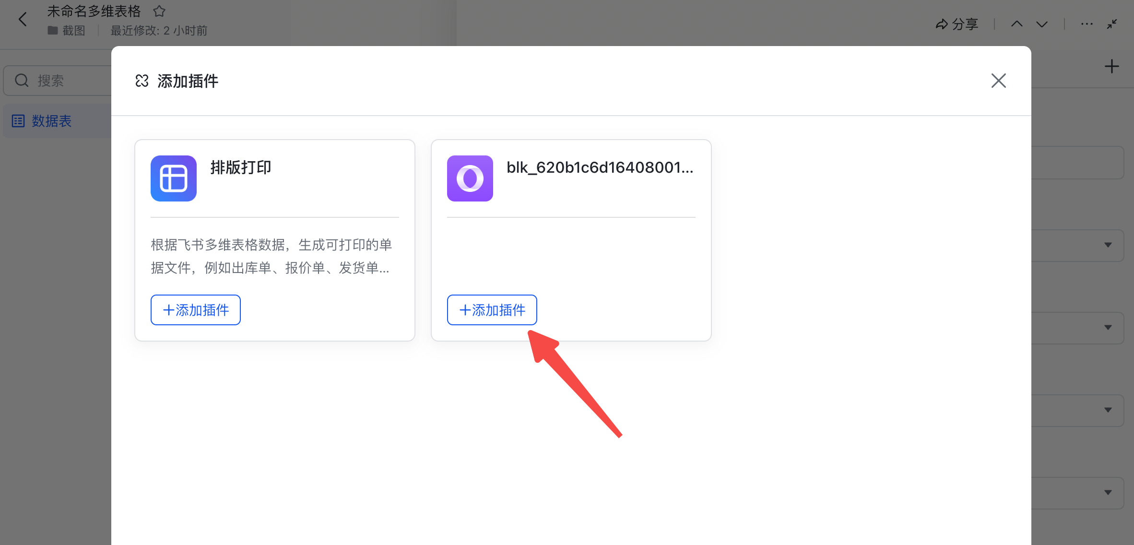Close the 添加插件 dialog
Screen dimensions: 1134x545
coord(998,81)
